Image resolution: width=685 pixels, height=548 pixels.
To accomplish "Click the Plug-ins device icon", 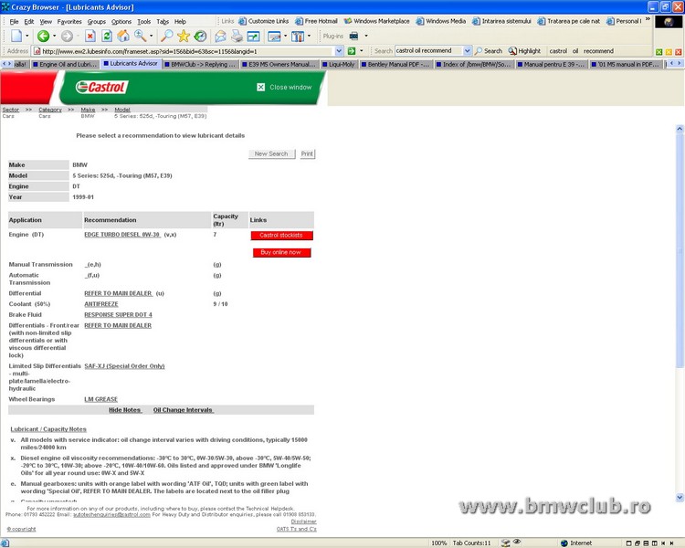I will [x=353, y=36].
